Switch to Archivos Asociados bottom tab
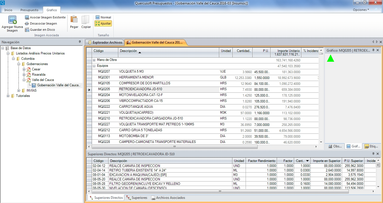 coord(168,198)
